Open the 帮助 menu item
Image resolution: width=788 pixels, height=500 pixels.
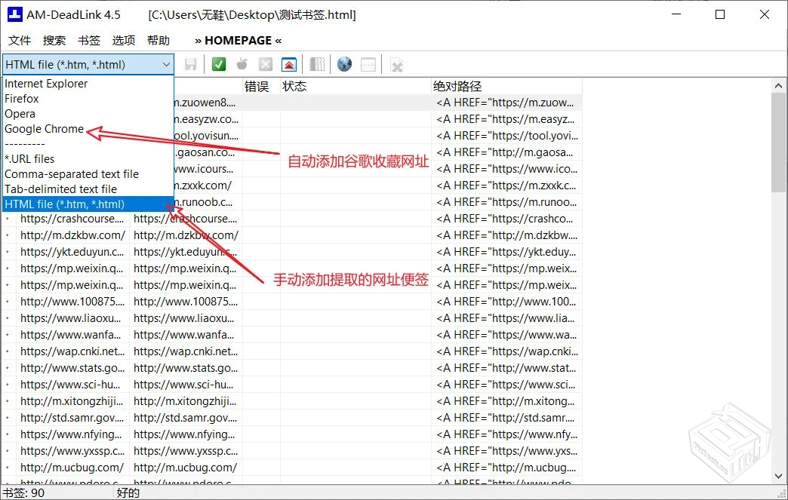[x=159, y=40]
